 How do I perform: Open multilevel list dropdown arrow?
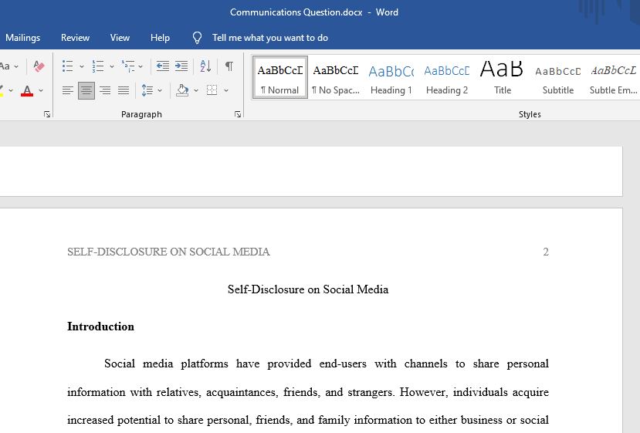point(141,66)
